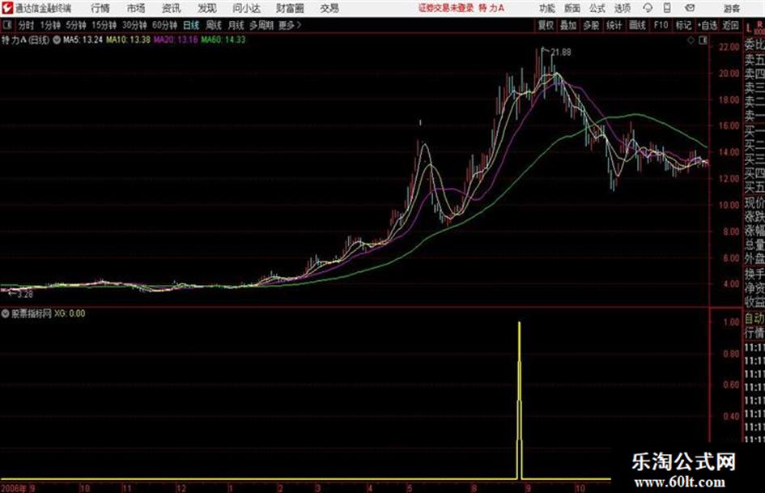Click the 特力A (日线) chart title
Image resolution: width=765 pixels, height=493 pixels.
[x=25, y=40]
